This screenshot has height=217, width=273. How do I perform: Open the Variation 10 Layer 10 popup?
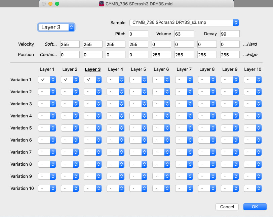[x=252, y=188]
